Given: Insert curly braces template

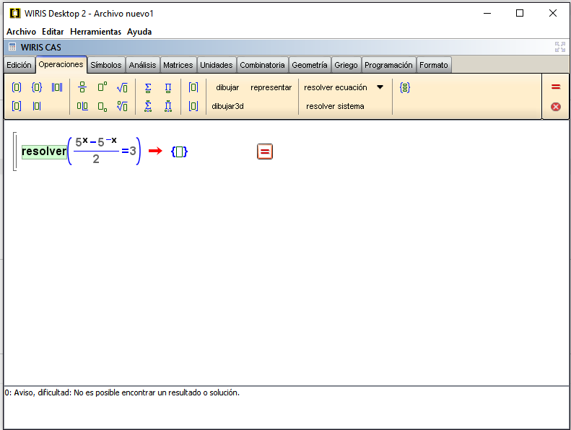Looking at the screenshot, I should coord(37,87).
